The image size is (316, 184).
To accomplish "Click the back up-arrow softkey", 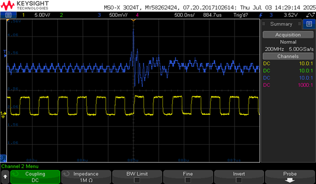I will point(5,177).
